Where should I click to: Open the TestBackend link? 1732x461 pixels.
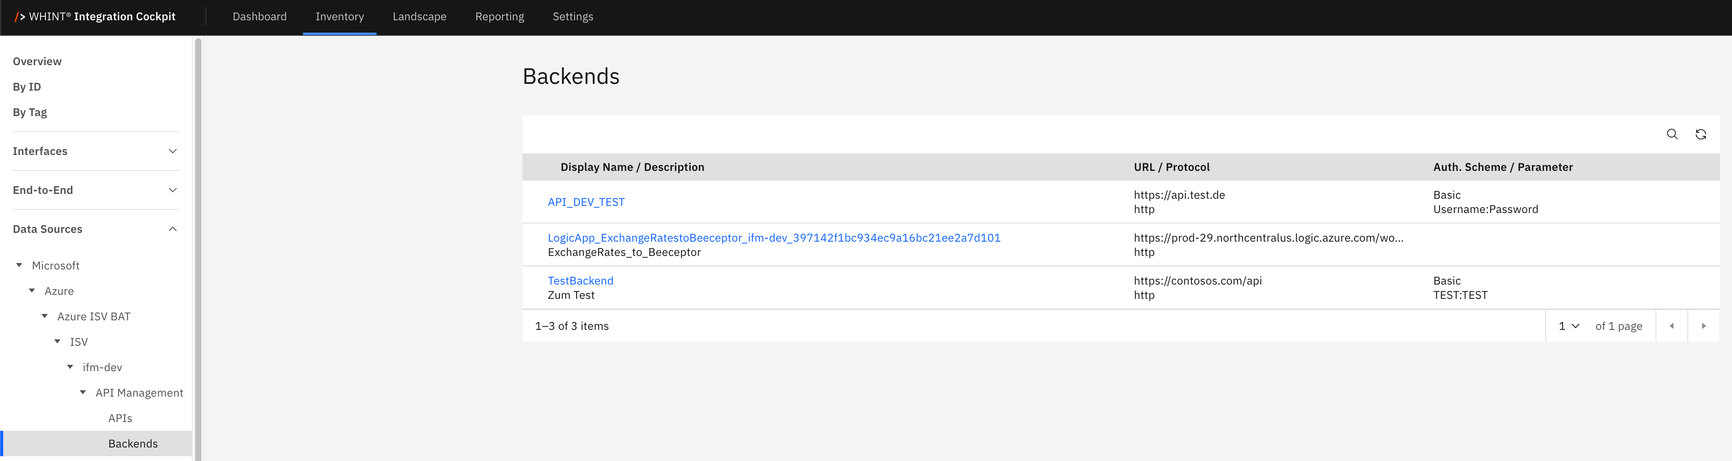pos(580,281)
